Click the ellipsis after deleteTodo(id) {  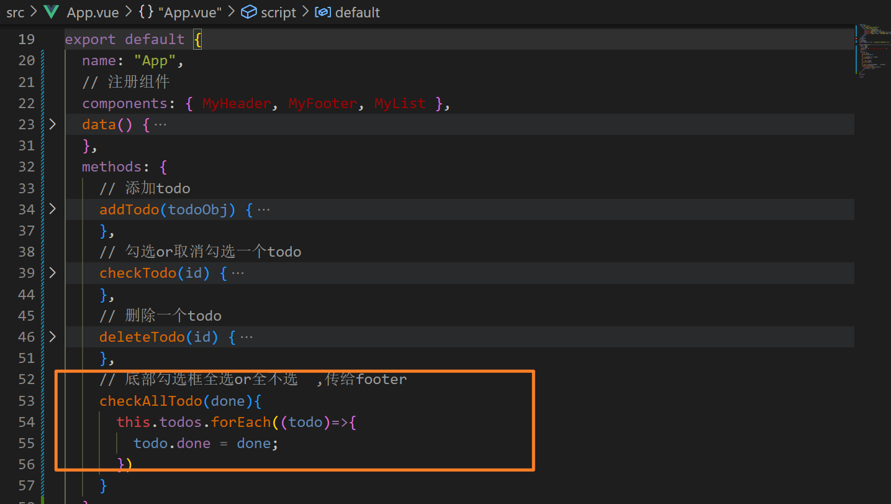coord(246,337)
